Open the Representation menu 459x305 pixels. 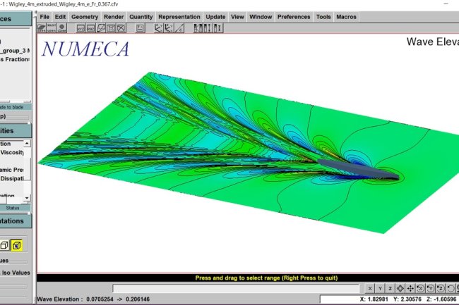179,17
